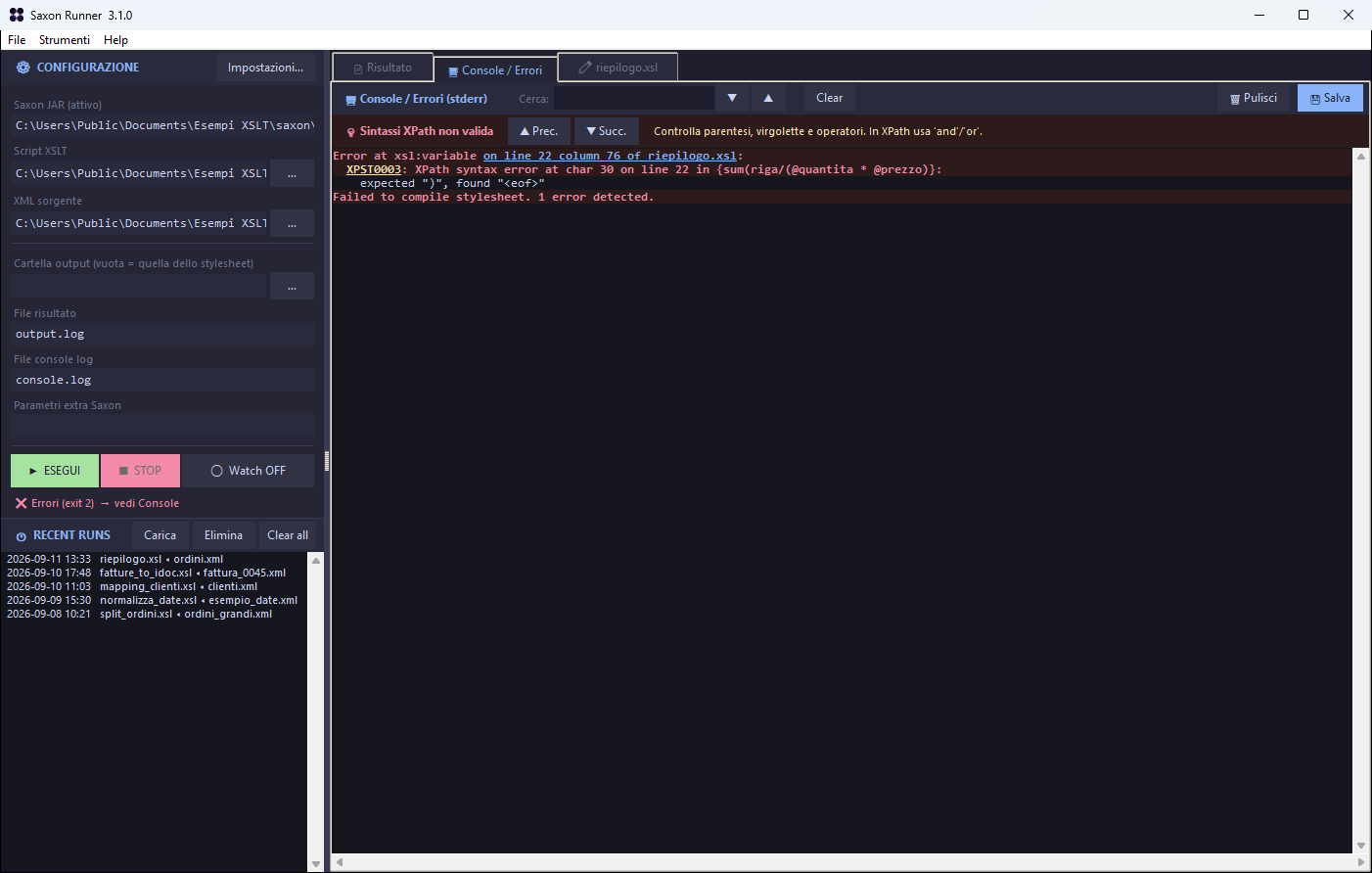Select run split_ordini.xsl • ordini_grandi.xml
Image resolution: width=1372 pixels, height=873 pixels.
pyautogui.click(x=155, y=615)
